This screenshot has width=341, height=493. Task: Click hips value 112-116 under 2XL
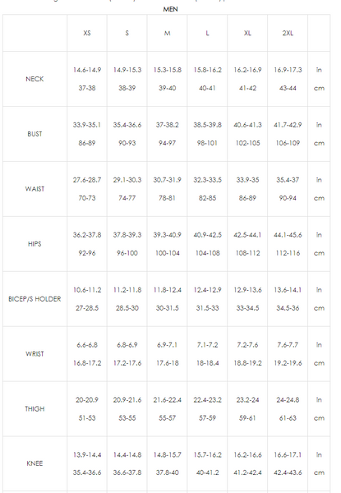288,253
